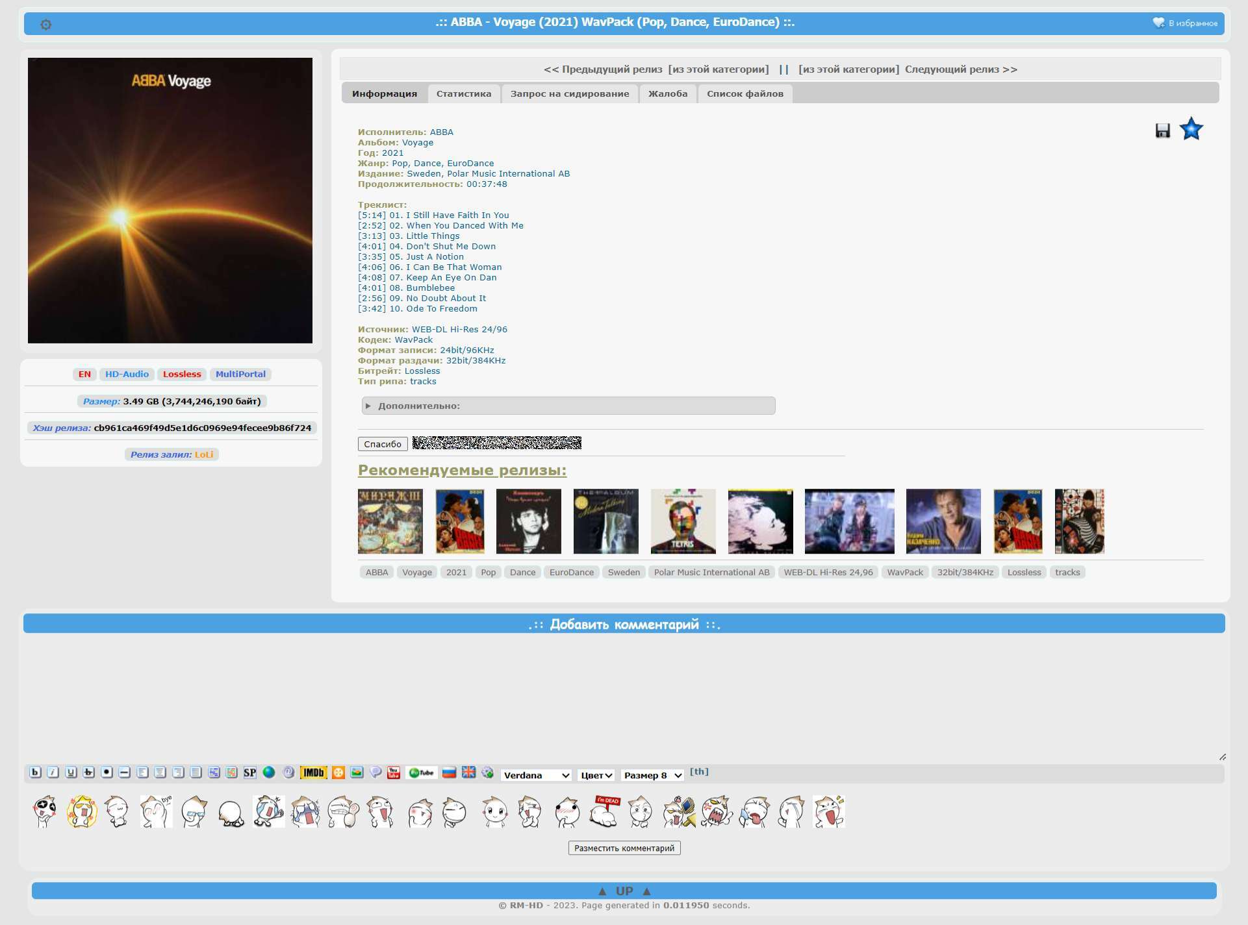
Task: Insert the smiley wearing blue glasses
Action: (194, 811)
